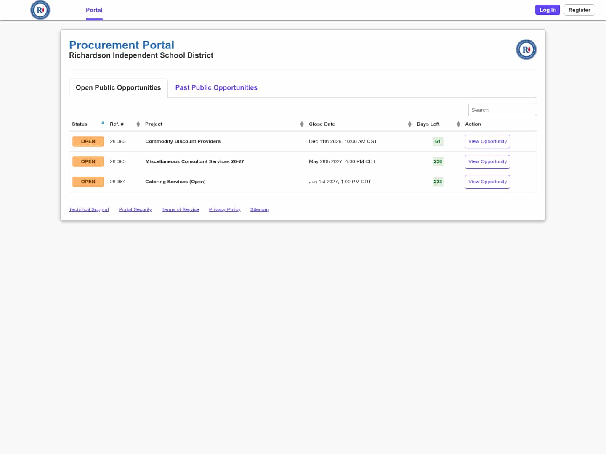Open the Technical Support link
The image size is (606, 454).
[x=89, y=209]
